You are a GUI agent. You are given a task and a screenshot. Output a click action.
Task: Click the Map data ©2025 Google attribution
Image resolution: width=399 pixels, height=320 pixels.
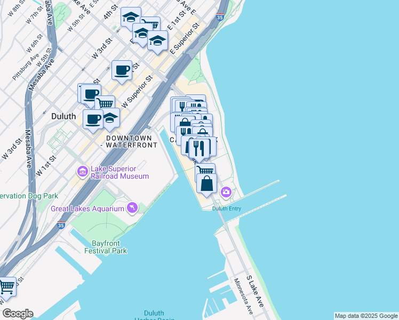(366, 316)
